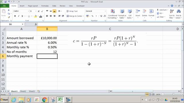Switch to the Page Layout tab
184x103 pixels.
[33, 6]
